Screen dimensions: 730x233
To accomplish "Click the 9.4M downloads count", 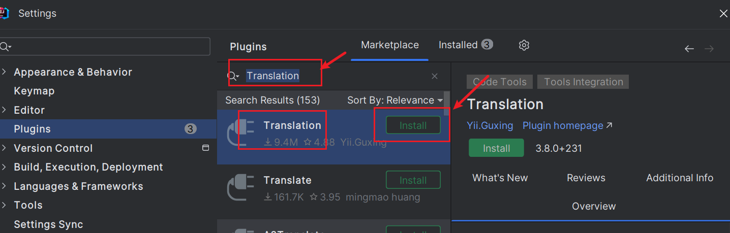I will point(281,143).
